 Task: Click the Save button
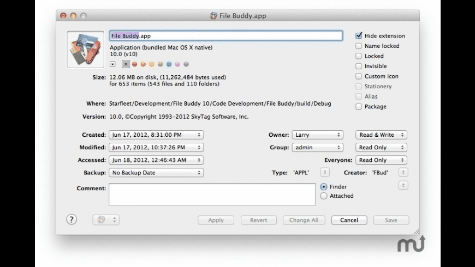click(391, 220)
